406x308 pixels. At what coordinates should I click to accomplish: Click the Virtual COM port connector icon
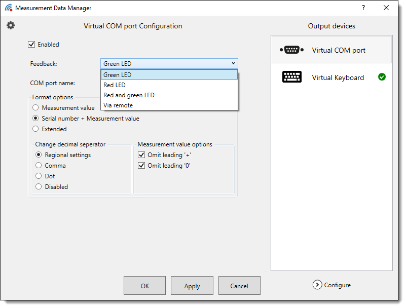(x=291, y=50)
